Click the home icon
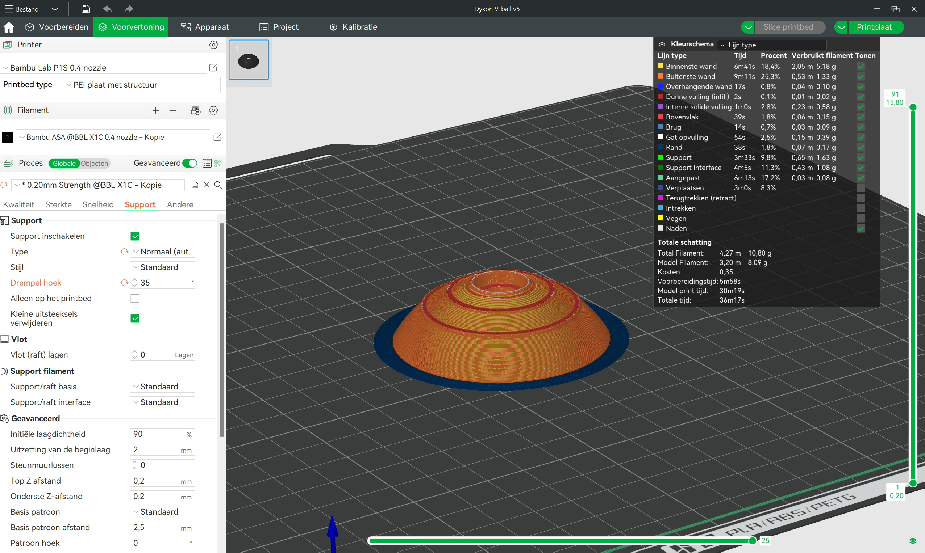The image size is (925, 553). [x=9, y=27]
